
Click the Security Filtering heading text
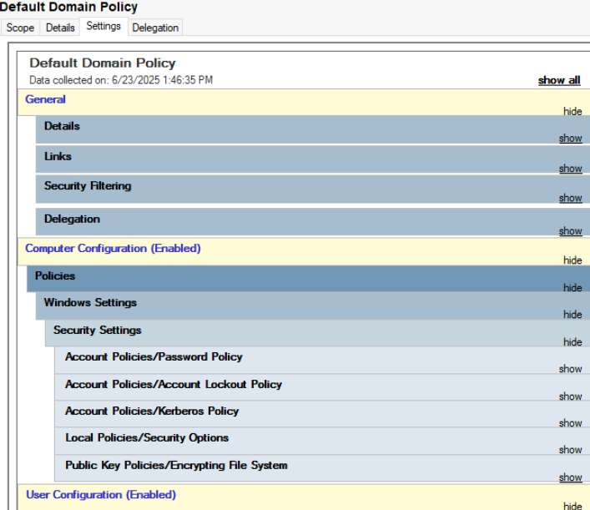point(88,186)
